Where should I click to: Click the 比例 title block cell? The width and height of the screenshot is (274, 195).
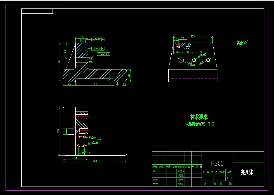pos(229,172)
